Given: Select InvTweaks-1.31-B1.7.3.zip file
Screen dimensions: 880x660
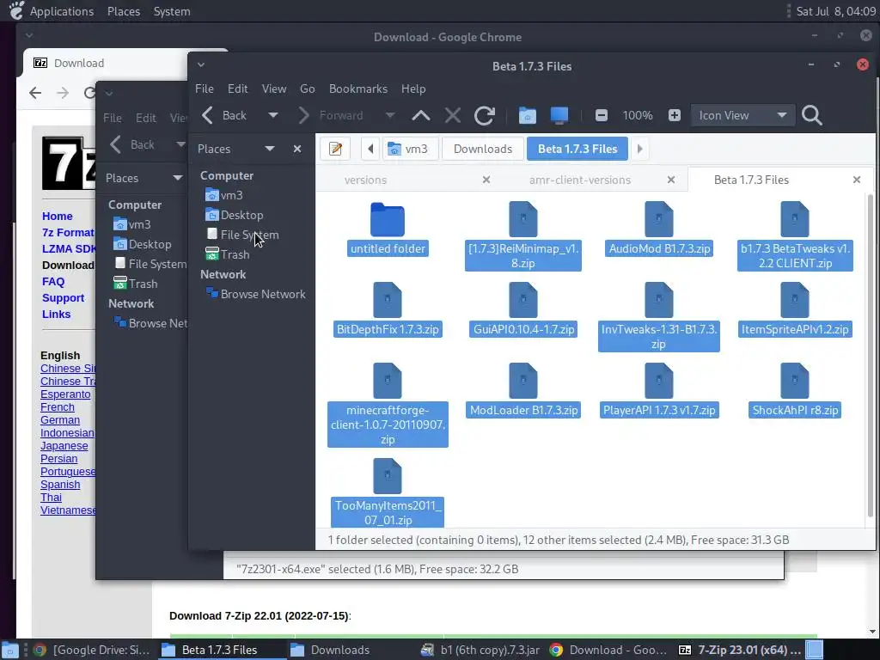Looking at the screenshot, I should point(659,316).
